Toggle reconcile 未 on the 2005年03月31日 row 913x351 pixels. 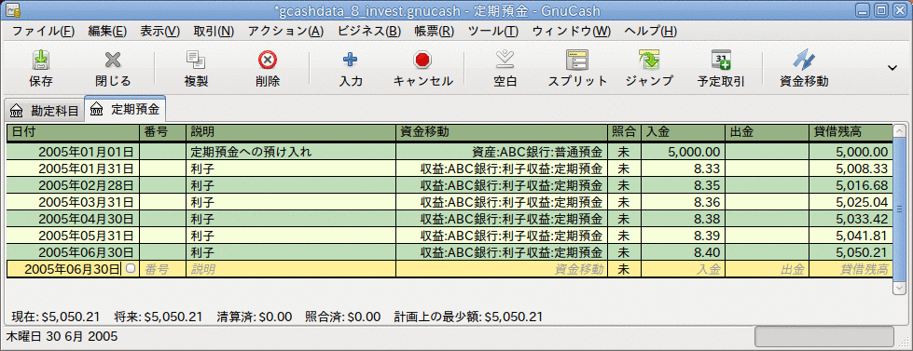pos(624,202)
